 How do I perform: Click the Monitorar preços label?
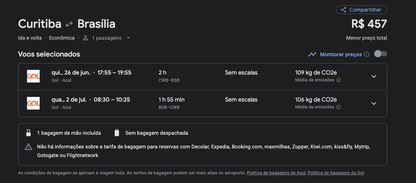click(x=341, y=54)
